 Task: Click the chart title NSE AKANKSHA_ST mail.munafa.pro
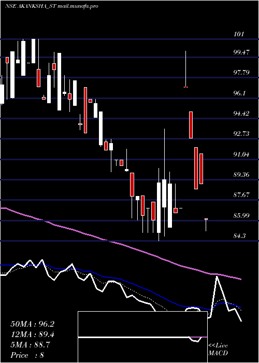click(x=51, y=6)
